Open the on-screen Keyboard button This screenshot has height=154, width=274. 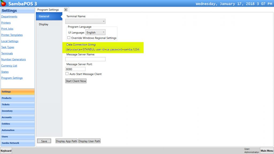click(x=6, y=151)
